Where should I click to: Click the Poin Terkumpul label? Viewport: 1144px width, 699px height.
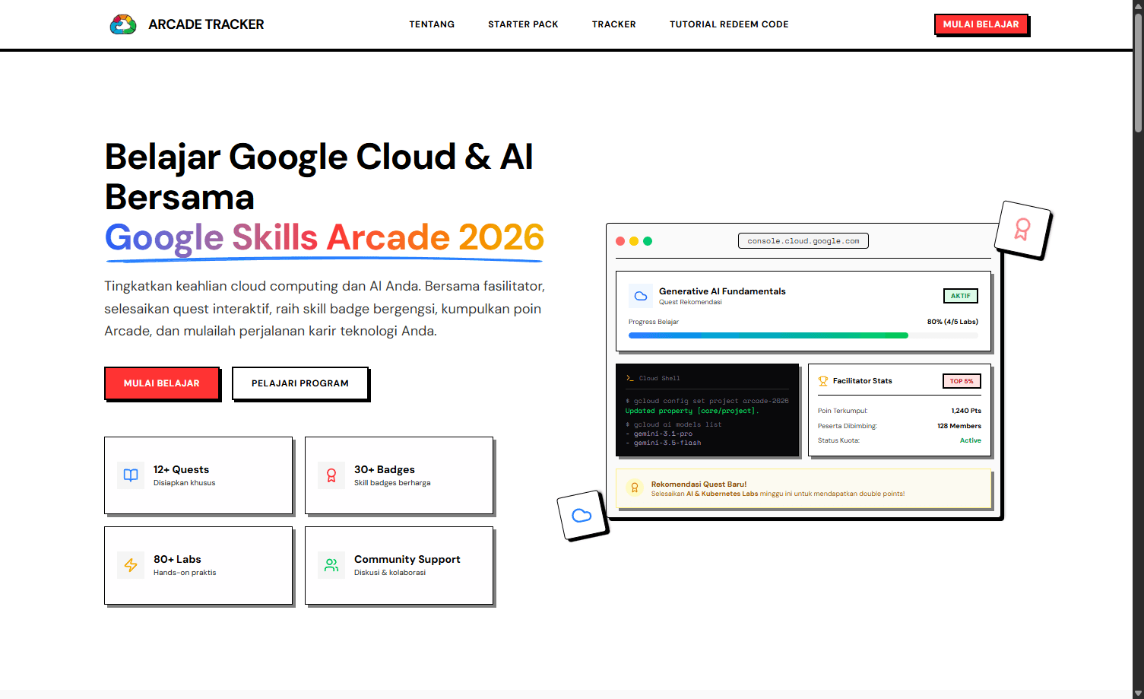pos(843,411)
